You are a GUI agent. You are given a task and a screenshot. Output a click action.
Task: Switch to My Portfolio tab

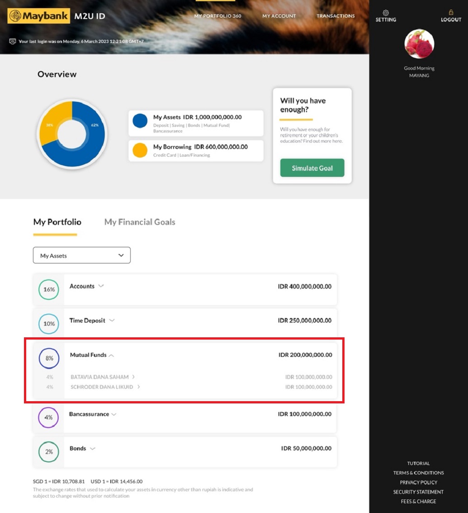(57, 222)
